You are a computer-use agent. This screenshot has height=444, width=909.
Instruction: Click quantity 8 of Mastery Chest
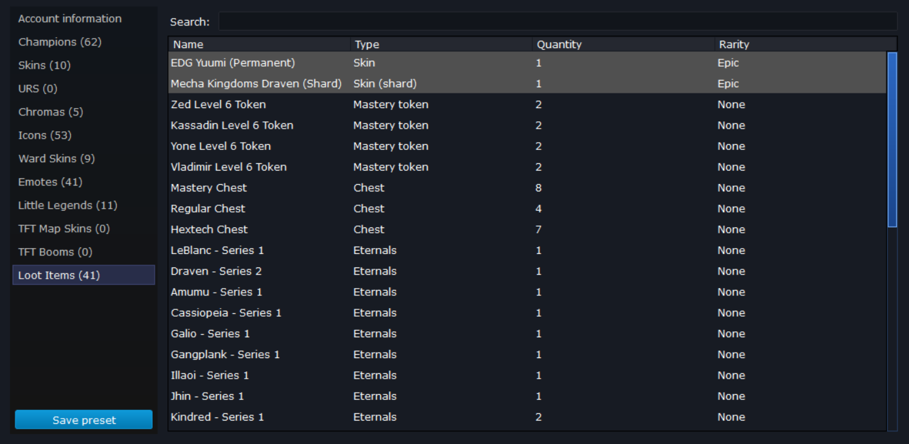[x=538, y=188]
